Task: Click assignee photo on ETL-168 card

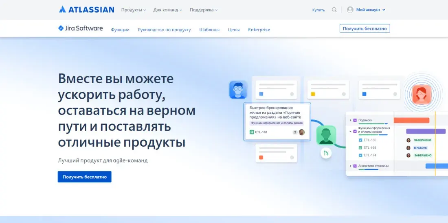Action: tap(302, 132)
